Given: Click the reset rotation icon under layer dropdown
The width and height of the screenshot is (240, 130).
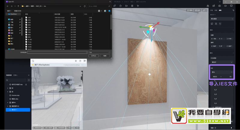Looking at the screenshot, I should tap(220, 24).
